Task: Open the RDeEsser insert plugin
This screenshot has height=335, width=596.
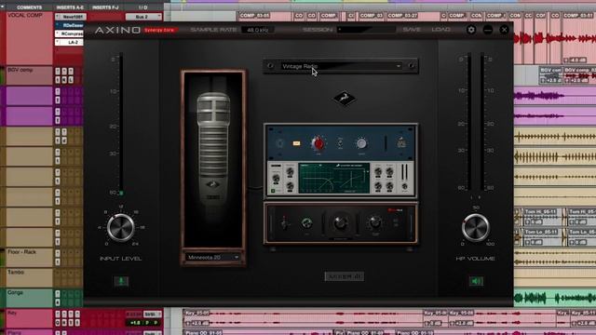Action: (73, 25)
